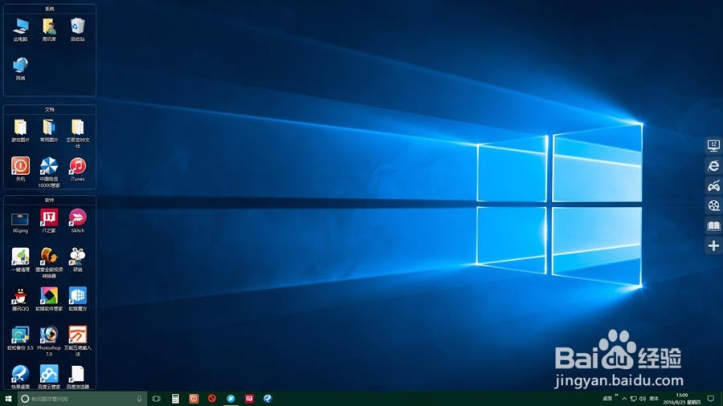Open the book icon in right sidebar

tap(713, 225)
